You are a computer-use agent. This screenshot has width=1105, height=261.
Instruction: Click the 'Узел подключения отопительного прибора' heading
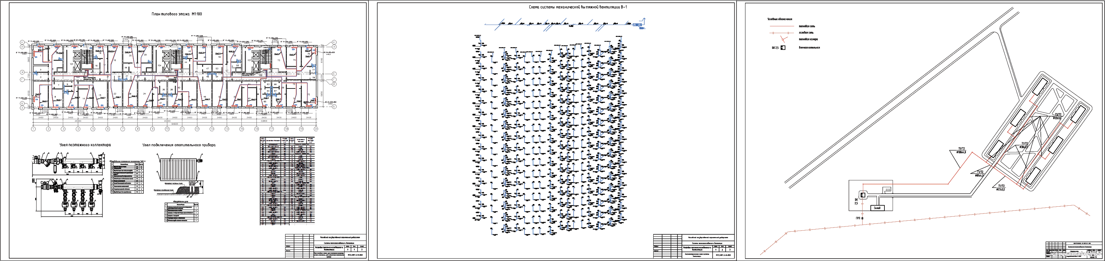[x=179, y=145]
